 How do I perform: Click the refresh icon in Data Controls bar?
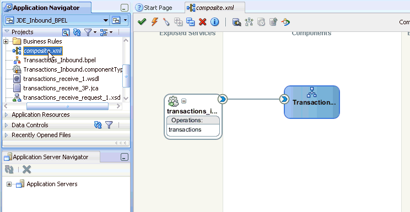click(x=98, y=125)
